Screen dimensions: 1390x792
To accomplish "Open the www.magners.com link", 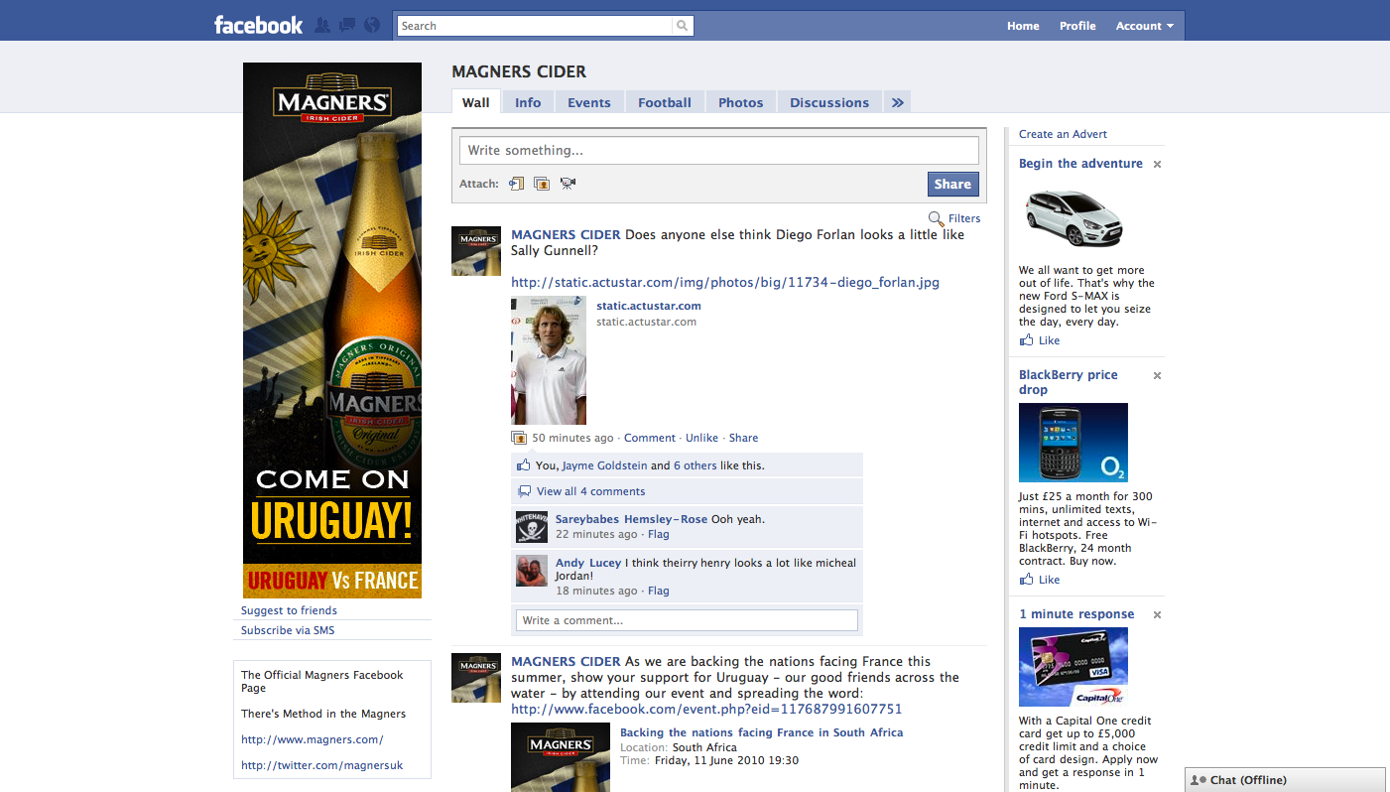I will (x=312, y=739).
